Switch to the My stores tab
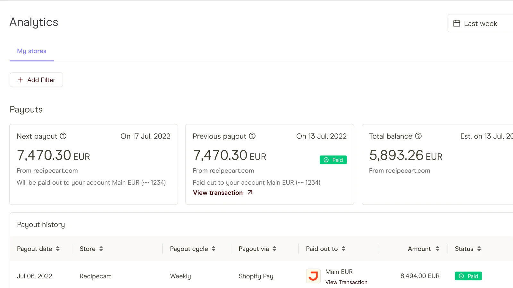 click(x=32, y=51)
